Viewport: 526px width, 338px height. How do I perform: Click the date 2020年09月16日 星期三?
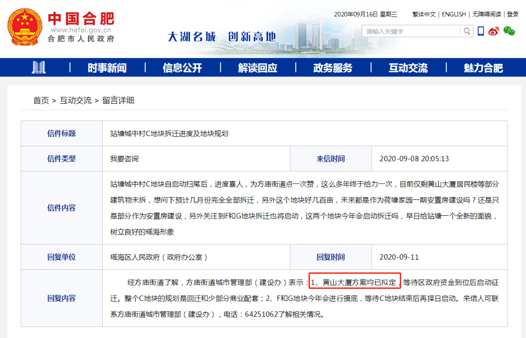pyautogui.click(x=365, y=14)
